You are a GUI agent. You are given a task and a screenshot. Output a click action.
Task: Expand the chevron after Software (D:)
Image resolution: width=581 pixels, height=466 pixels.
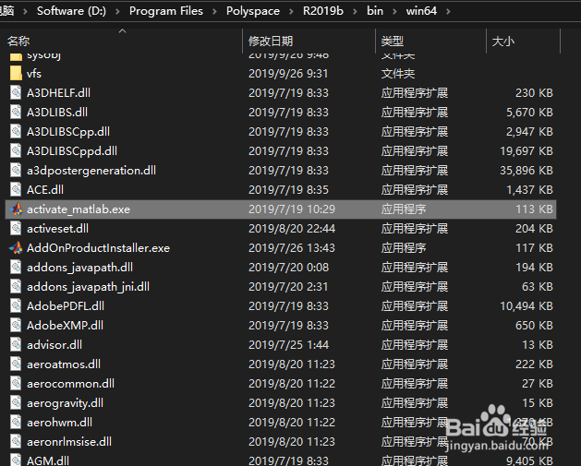coord(117,11)
